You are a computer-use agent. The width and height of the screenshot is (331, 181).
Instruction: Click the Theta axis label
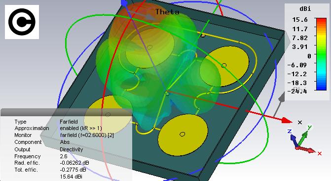(167, 12)
